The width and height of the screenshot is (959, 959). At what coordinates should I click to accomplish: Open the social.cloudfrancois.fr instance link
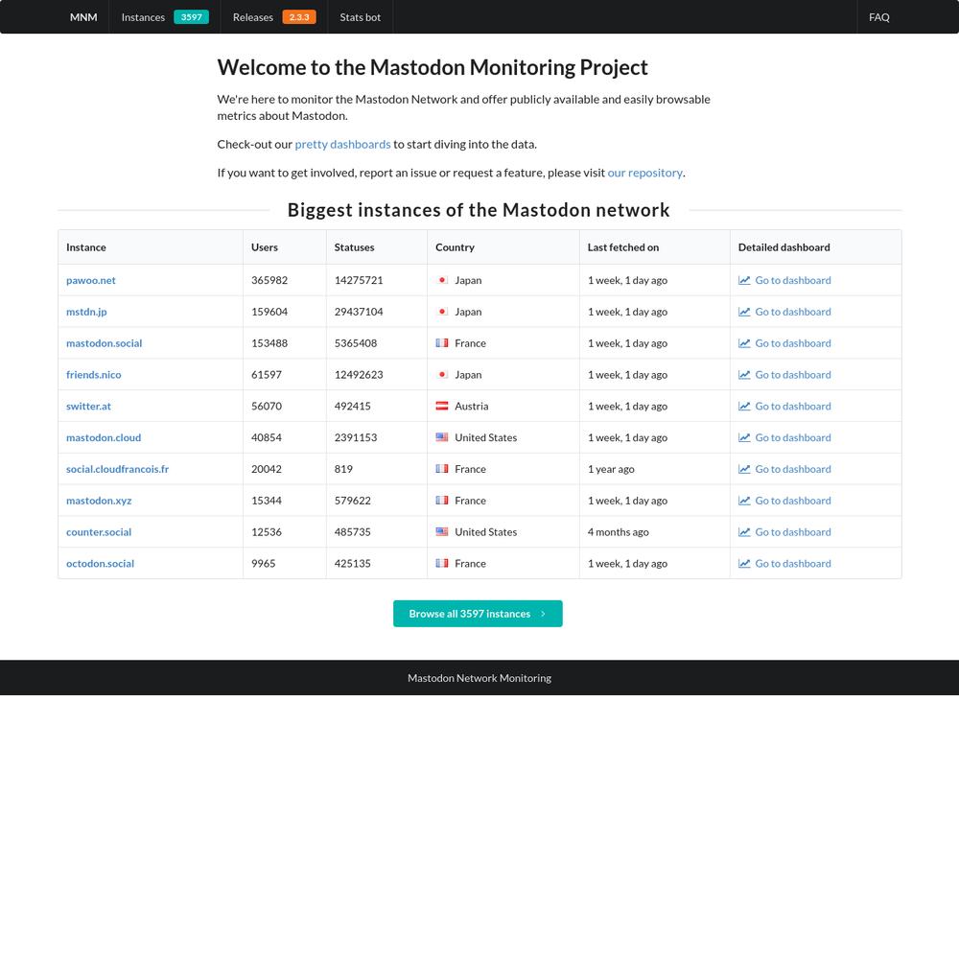(x=117, y=470)
